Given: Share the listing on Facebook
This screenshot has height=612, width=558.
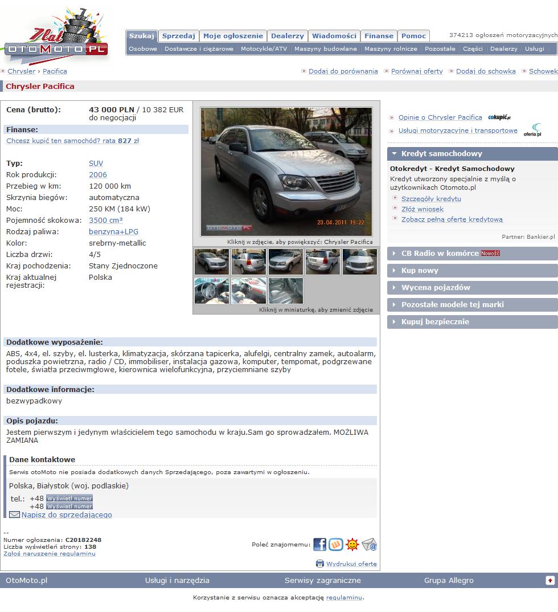Looking at the screenshot, I should pyautogui.click(x=319, y=545).
